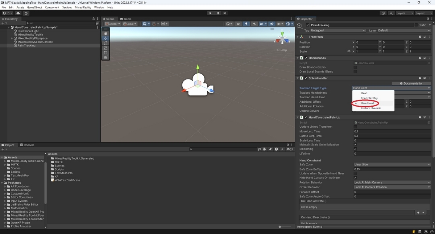The image size is (435, 234).
Task: Toggle 2D view mode in Scene
Action: 238,24
